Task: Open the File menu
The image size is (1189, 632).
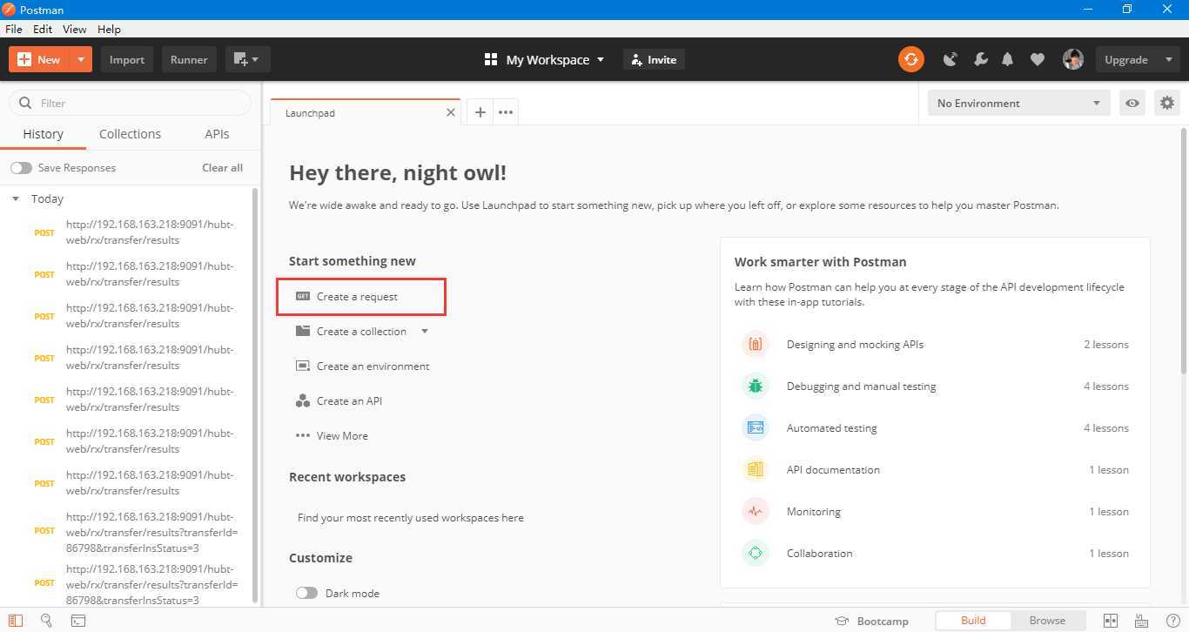Action: (14, 29)
